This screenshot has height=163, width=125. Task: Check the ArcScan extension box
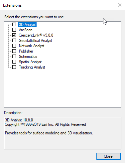pos(14,30)
